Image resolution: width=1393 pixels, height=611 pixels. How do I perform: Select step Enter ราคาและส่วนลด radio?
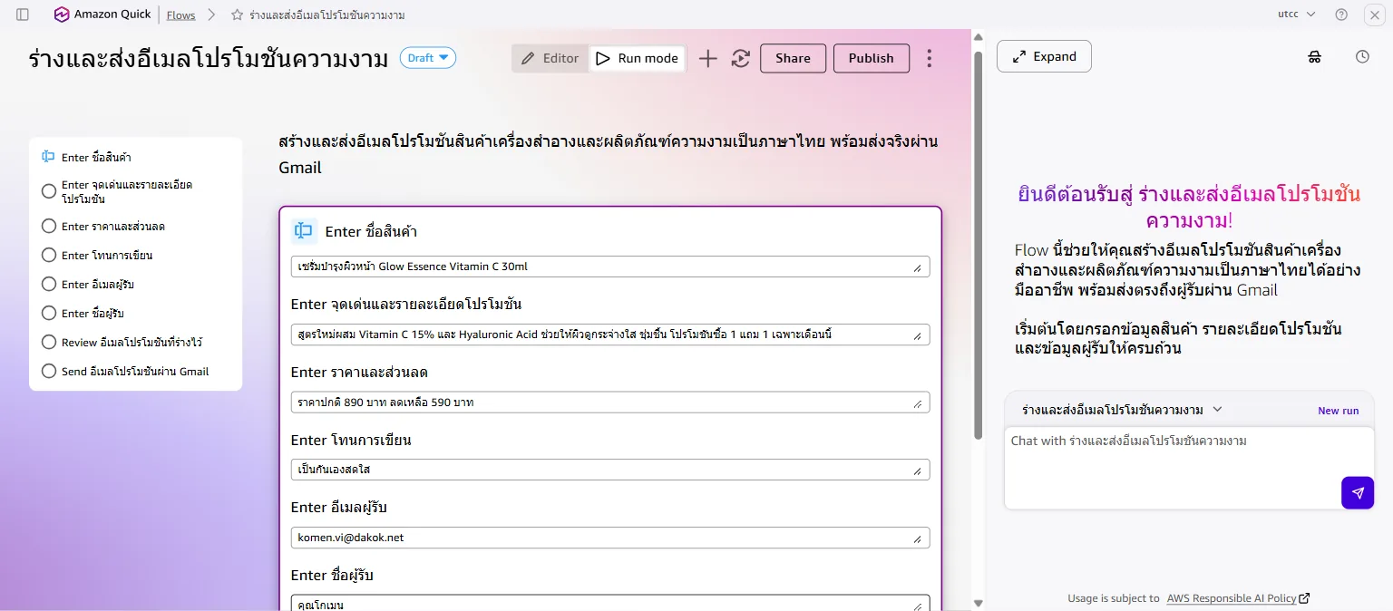[49, 226]
